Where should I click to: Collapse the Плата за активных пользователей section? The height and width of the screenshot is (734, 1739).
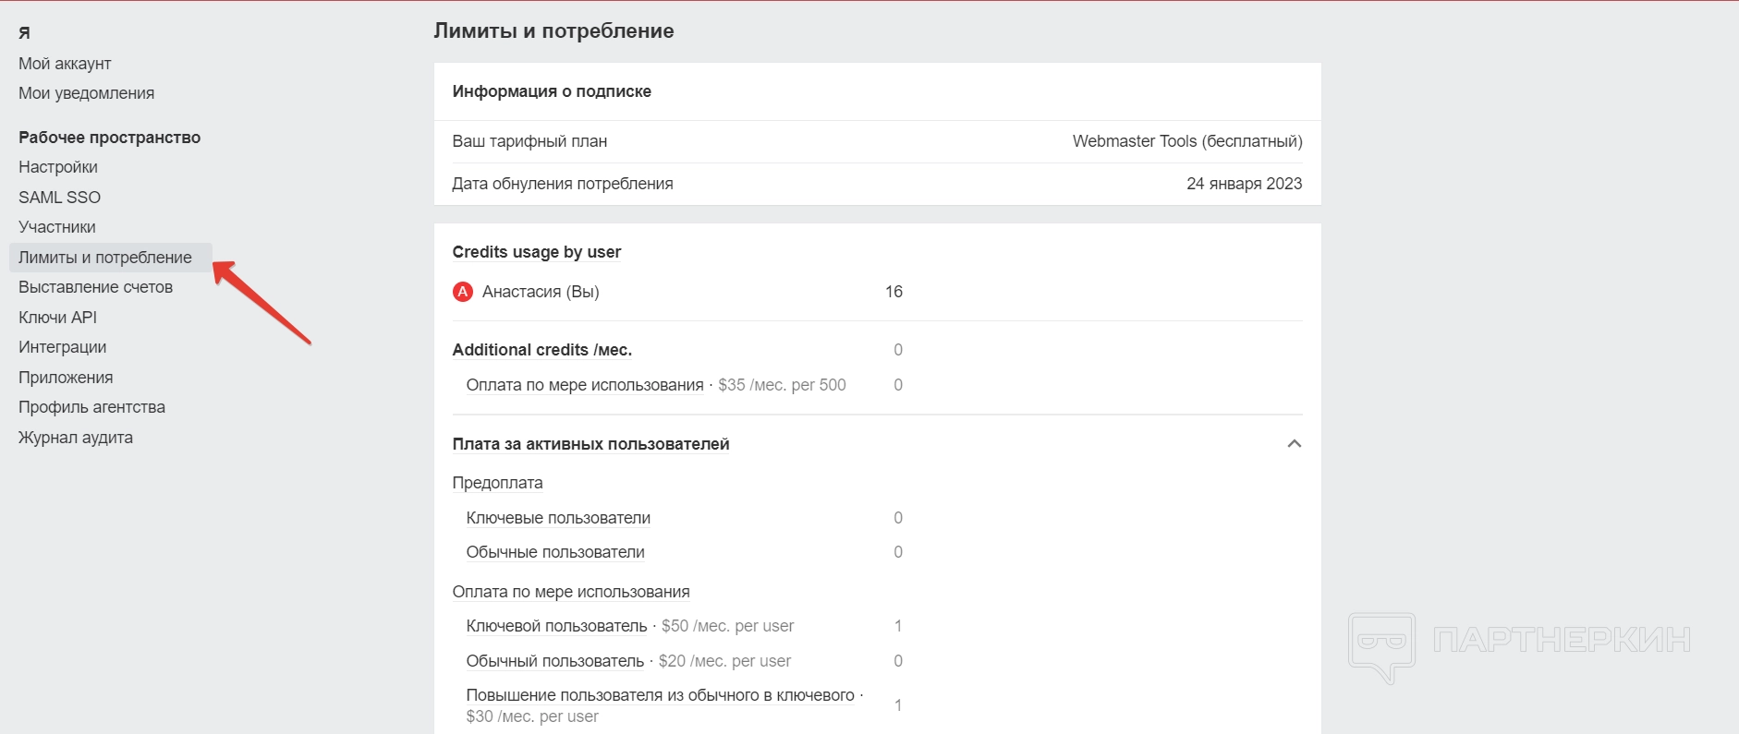point(1294,444)
